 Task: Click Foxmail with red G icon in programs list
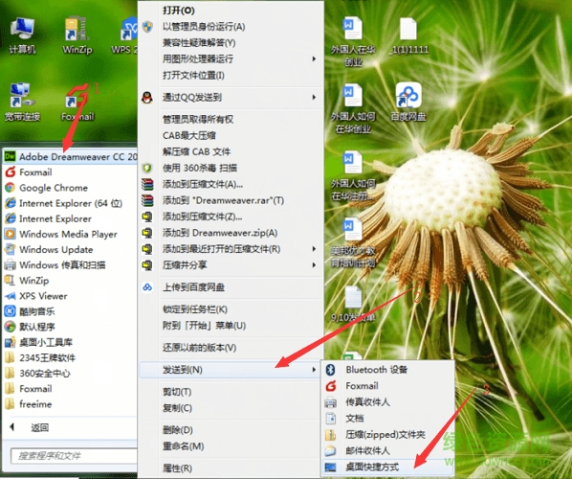point(70,172)
